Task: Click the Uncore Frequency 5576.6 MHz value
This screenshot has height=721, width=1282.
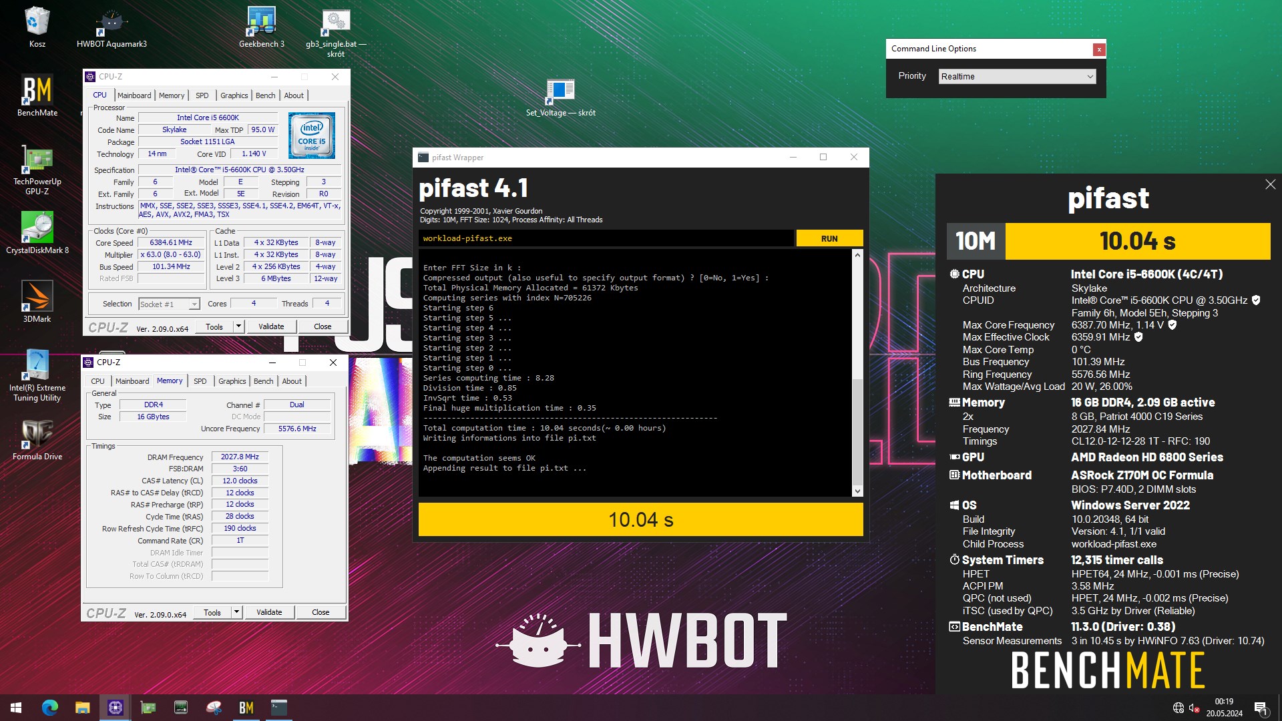Action: tap(297, 429)
